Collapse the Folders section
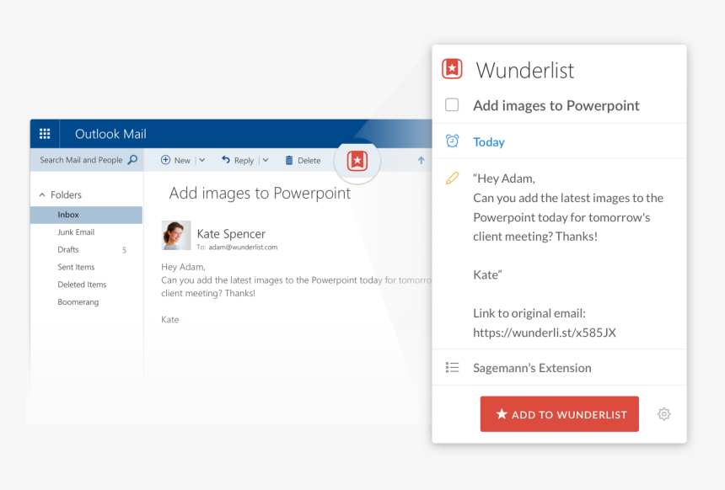This screenshot has height=490, width=725. (42, 194)
